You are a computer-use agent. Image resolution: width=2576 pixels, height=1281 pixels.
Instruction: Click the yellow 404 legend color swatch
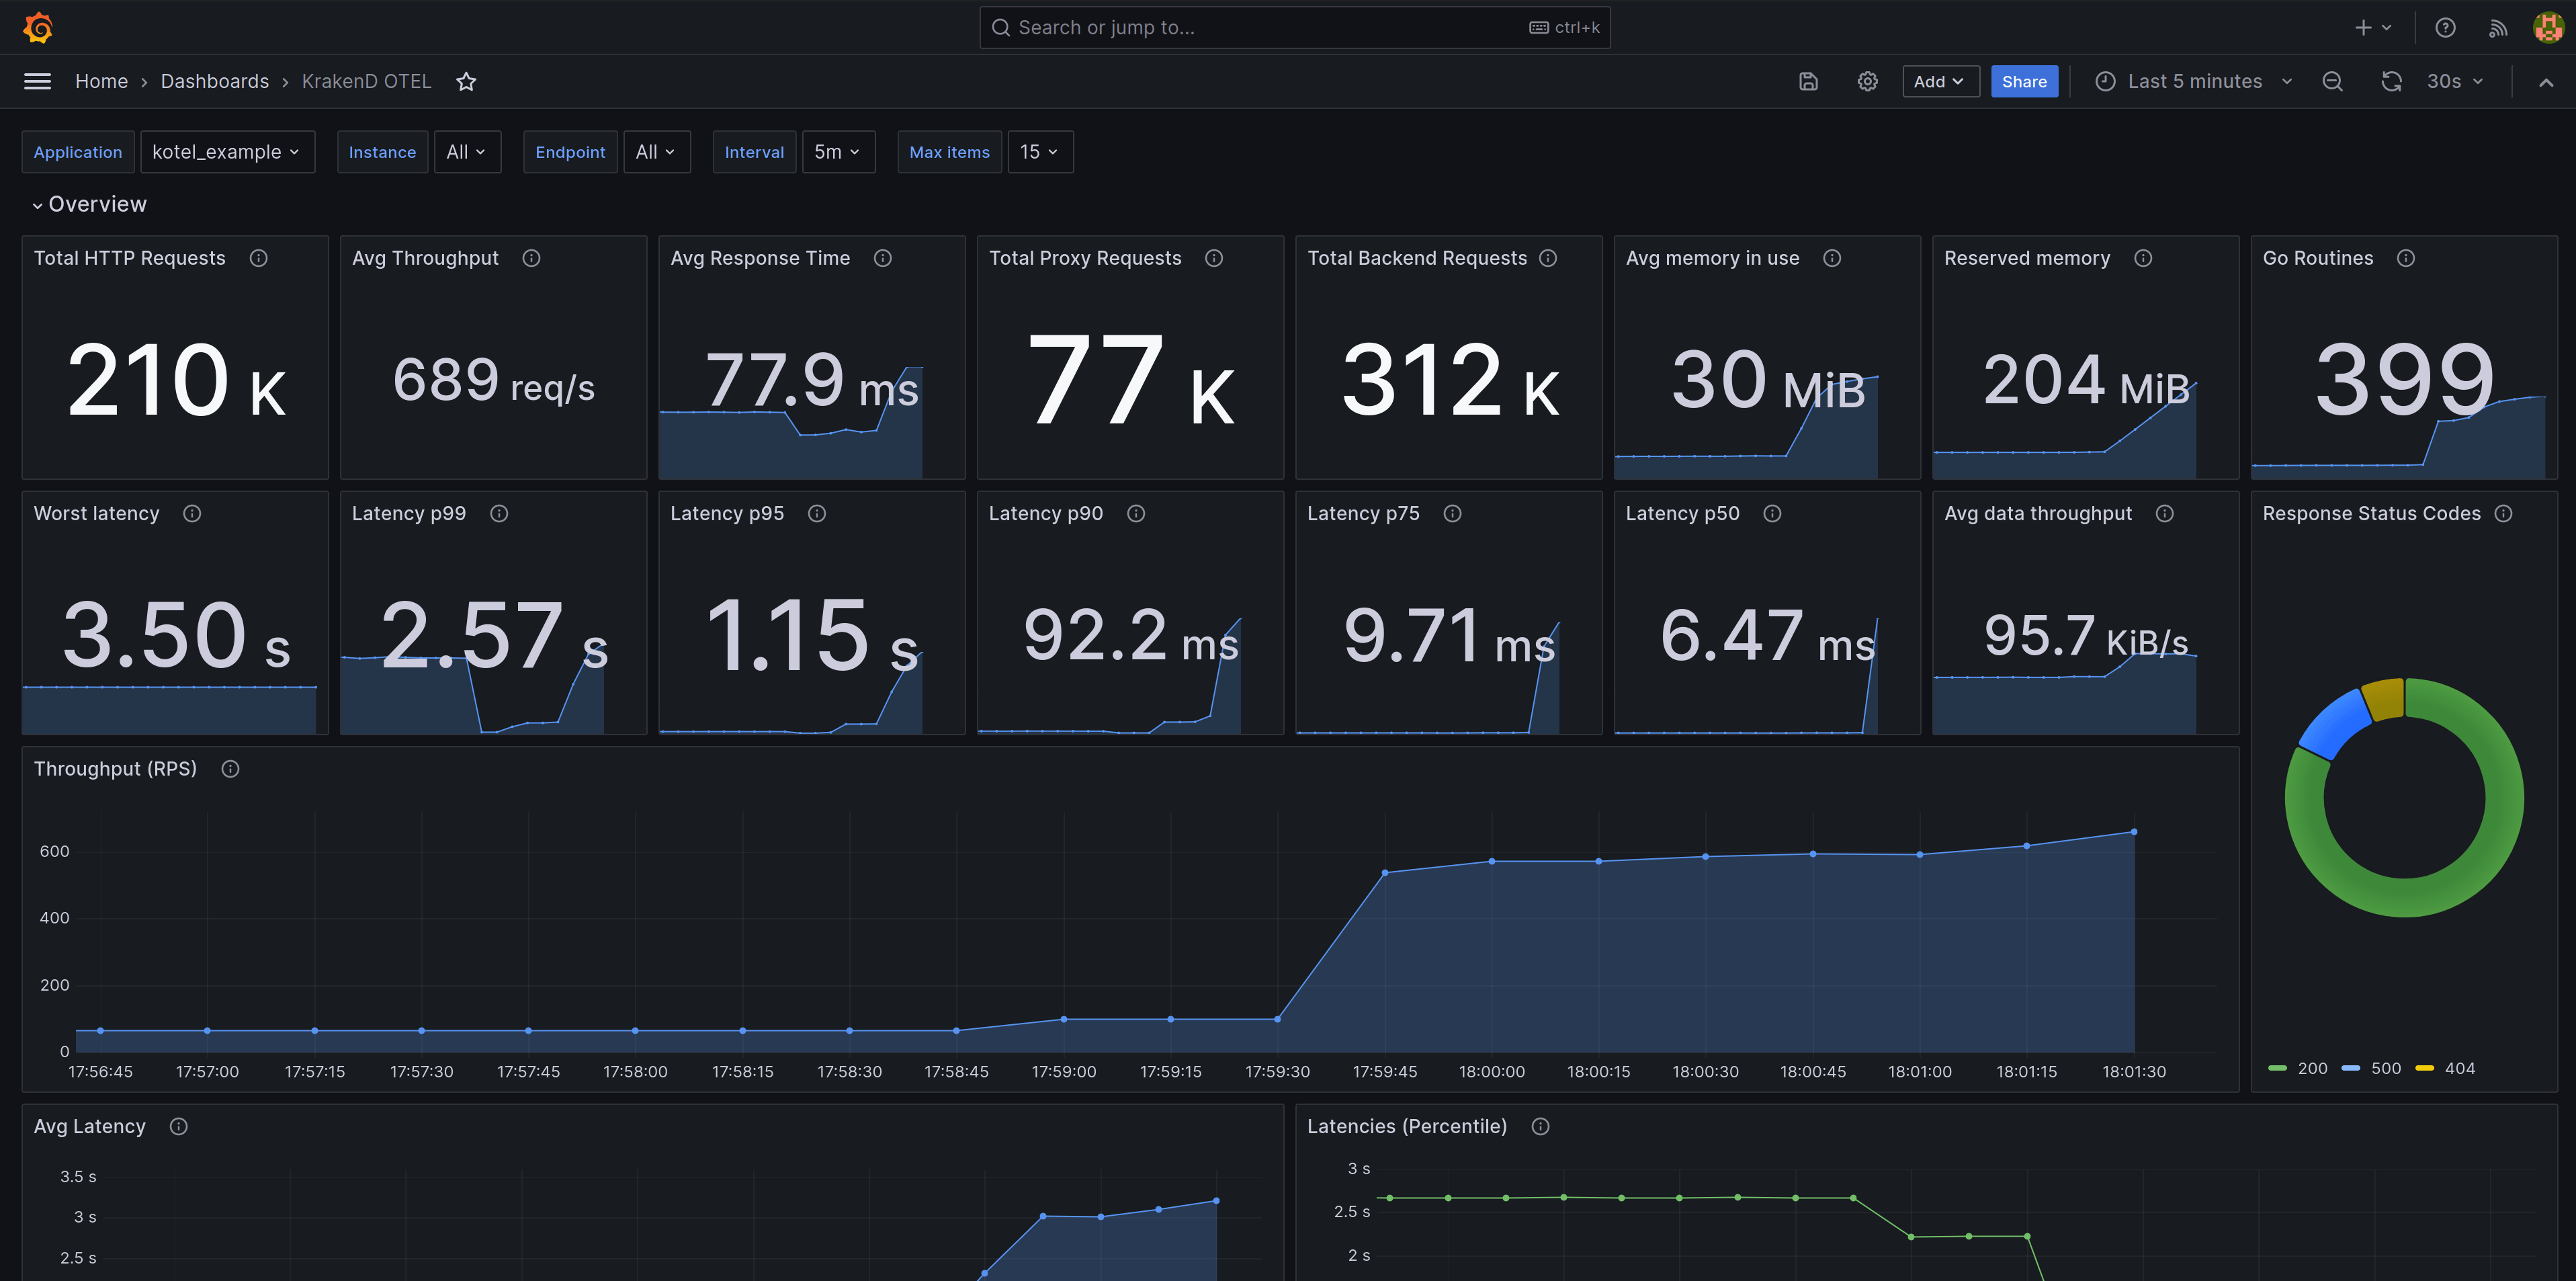[x=2424, y=1068]
